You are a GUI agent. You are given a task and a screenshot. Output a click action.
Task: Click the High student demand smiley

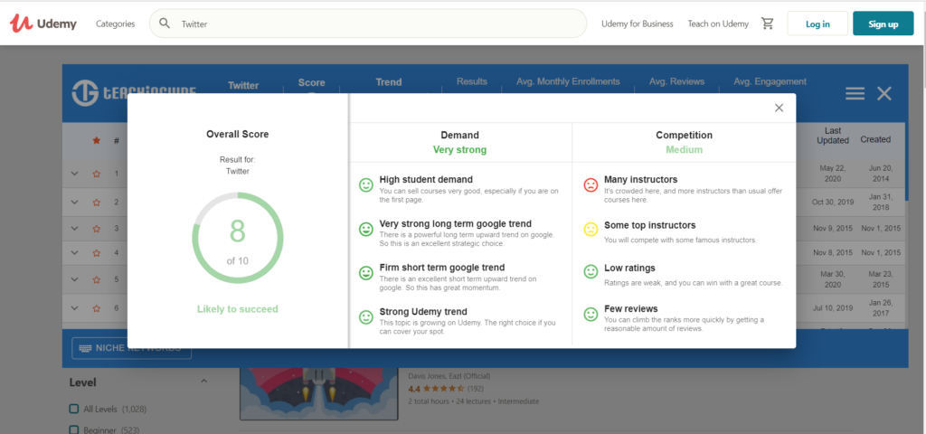click(366, 184)
